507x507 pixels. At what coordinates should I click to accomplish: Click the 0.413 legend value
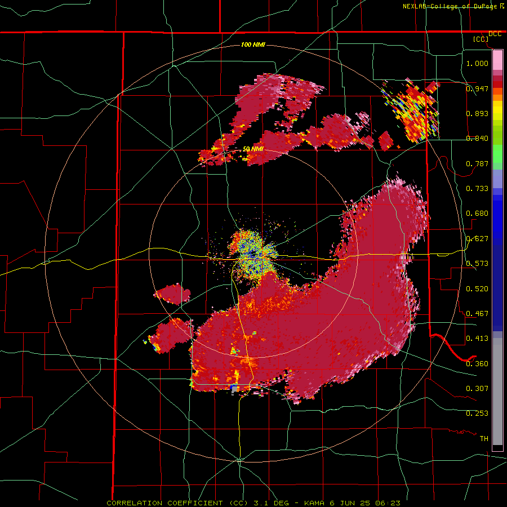(x=477, y=339)
